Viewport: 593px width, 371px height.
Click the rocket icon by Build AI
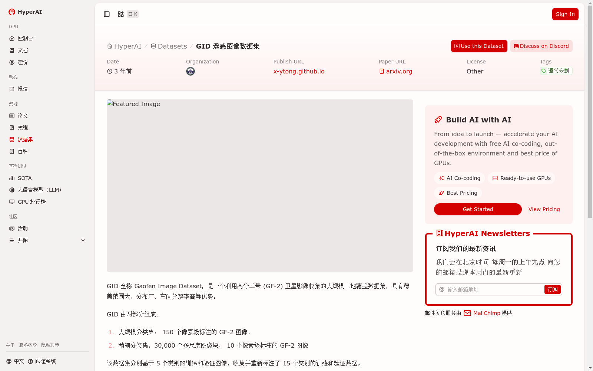pos(438,120)
